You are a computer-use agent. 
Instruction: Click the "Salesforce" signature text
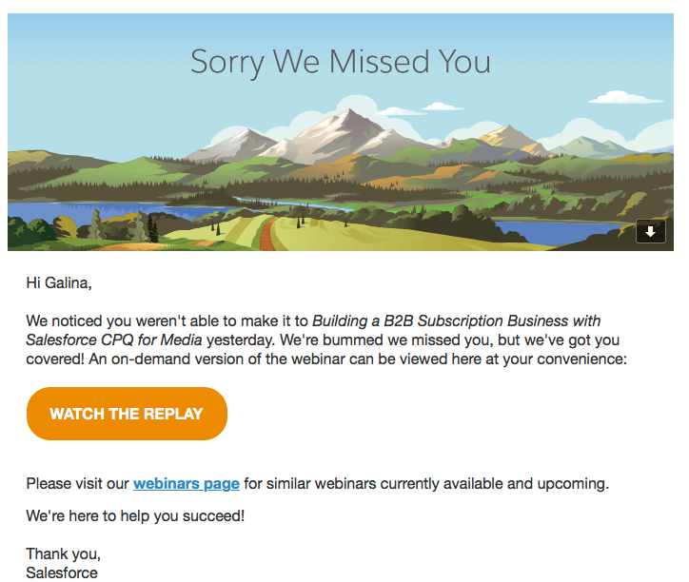pyautogui.click(x=62, y=572)
